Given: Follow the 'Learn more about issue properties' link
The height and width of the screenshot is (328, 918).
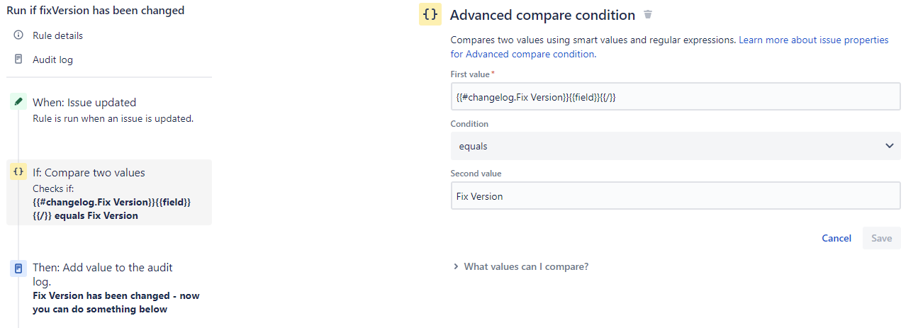Looking at the screenshot, I should [x=813, y=40].
